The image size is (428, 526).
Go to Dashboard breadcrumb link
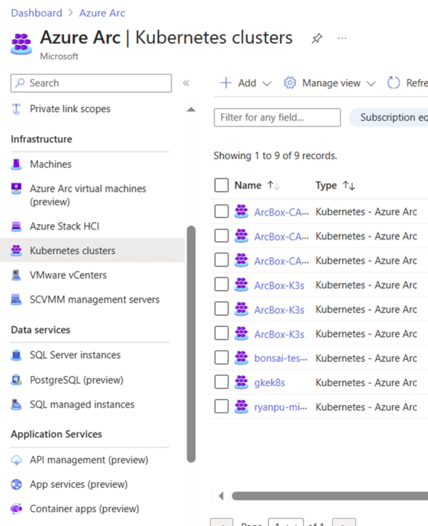click(36, 13)
